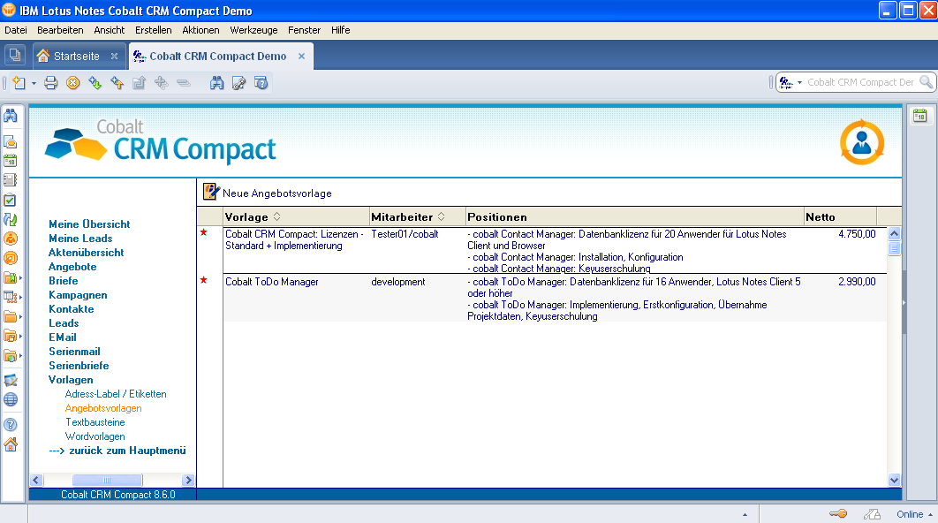Open the dropdown arrow beside new document
Viewport: 938px width, 523px height.
34,83
